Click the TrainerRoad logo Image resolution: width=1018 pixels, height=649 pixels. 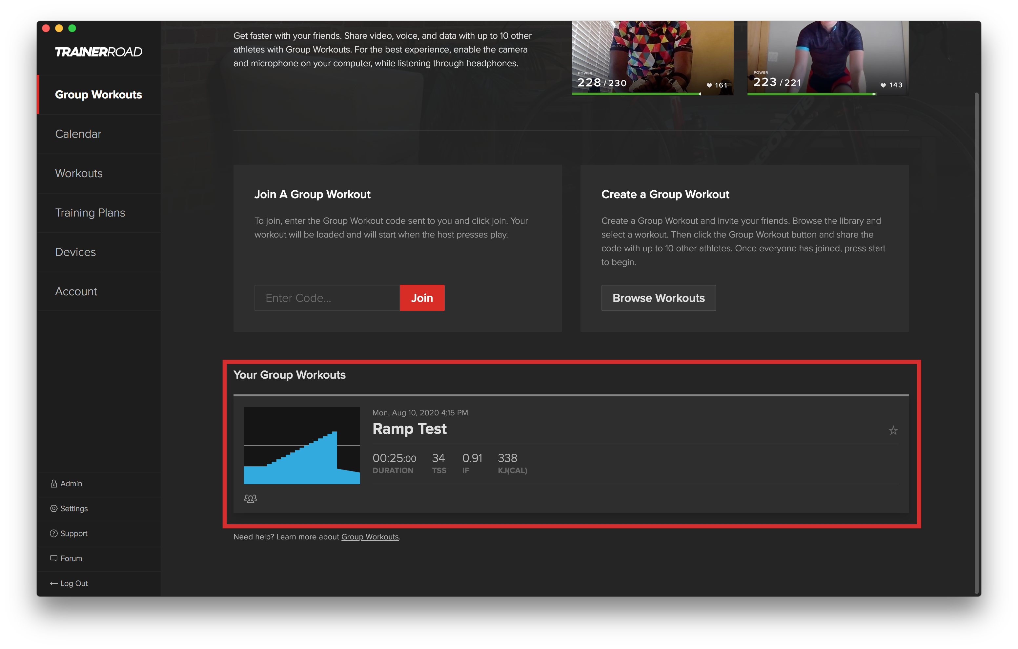[98, 52]
